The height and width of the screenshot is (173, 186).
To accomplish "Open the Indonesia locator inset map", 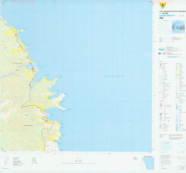I will [179, 27].
